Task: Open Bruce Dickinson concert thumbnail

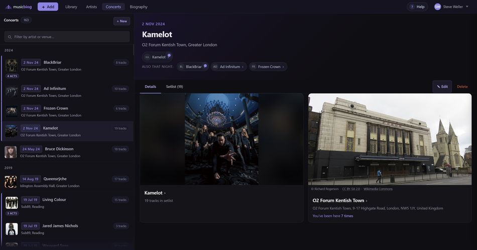Action: tap(11, 152)
